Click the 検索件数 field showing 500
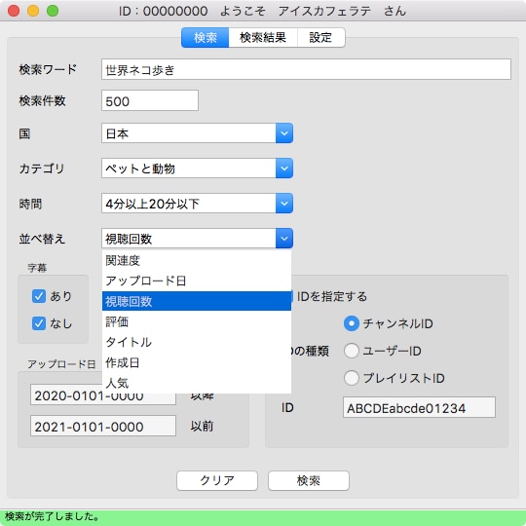This screenshot has width=526, height=526. coord(150,100)
